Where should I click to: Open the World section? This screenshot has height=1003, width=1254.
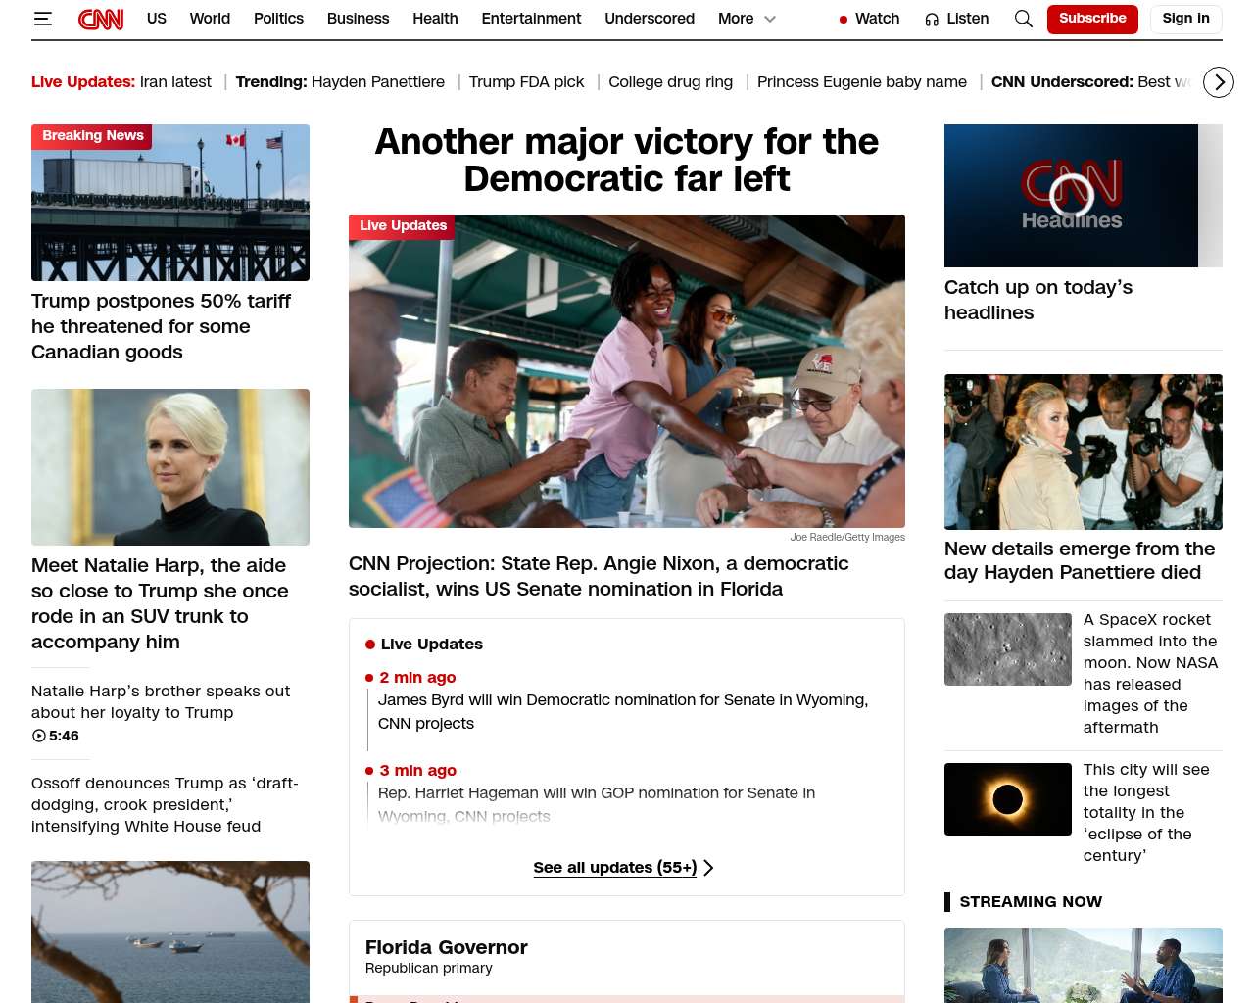(210, 19)
